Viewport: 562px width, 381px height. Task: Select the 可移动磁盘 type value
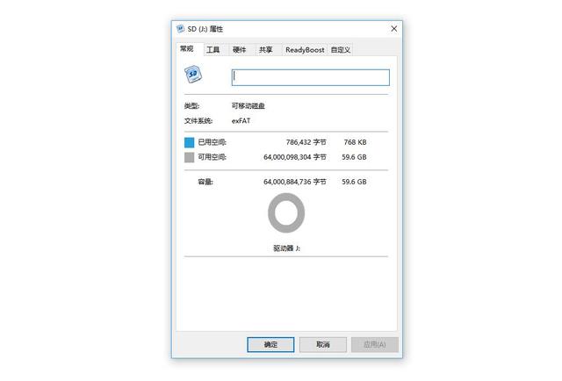pyautogui.click(x=249, y=105)
